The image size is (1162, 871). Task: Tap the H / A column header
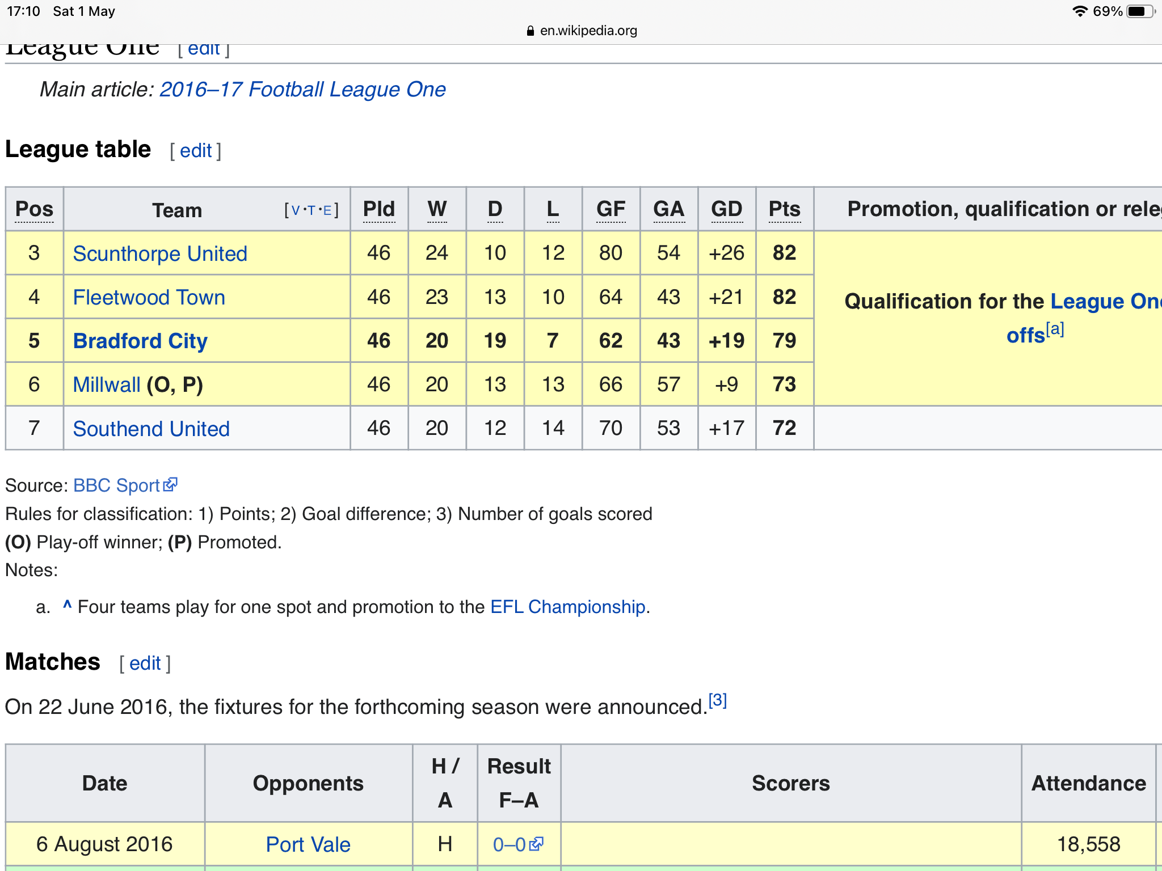click(445, 783)
